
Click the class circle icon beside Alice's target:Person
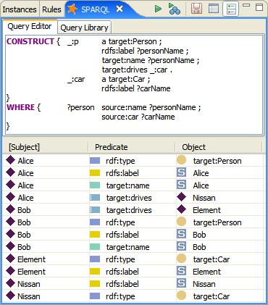point(181,160)
